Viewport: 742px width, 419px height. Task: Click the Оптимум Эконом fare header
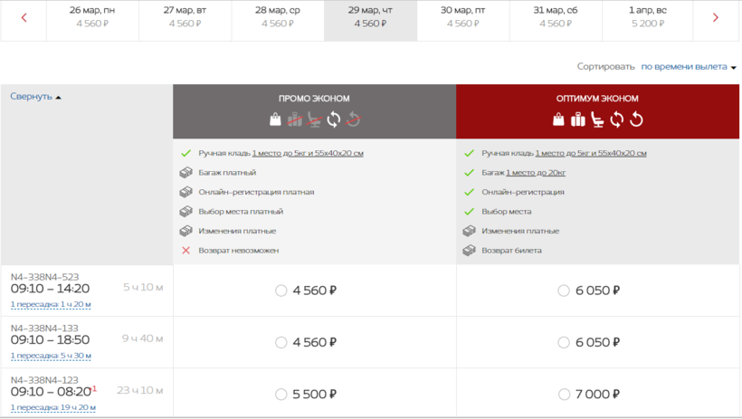[597, 99]
